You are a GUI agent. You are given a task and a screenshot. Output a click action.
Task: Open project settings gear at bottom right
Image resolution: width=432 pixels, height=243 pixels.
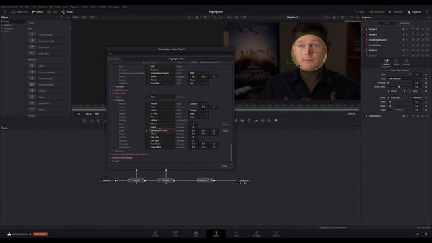pos(426,234)
